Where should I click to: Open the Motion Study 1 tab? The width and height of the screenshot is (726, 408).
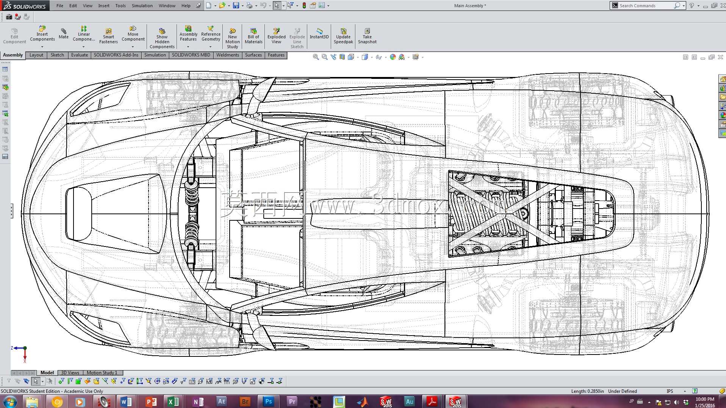tap(102, 373)
